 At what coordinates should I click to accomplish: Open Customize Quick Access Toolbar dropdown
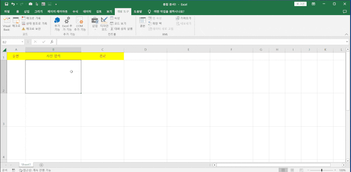(56, 4)
